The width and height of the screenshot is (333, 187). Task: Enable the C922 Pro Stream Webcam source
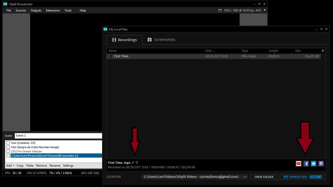[8, 151]
